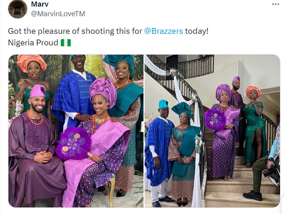The width and height of the screenshot is (285, 214).
Task: Click the @MarvinLoveTM handle
Action: click(x=58, y=14)
